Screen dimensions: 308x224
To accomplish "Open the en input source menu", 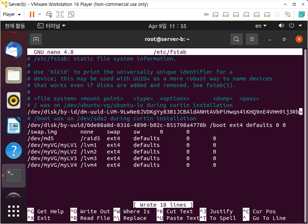I will (261, 26).
